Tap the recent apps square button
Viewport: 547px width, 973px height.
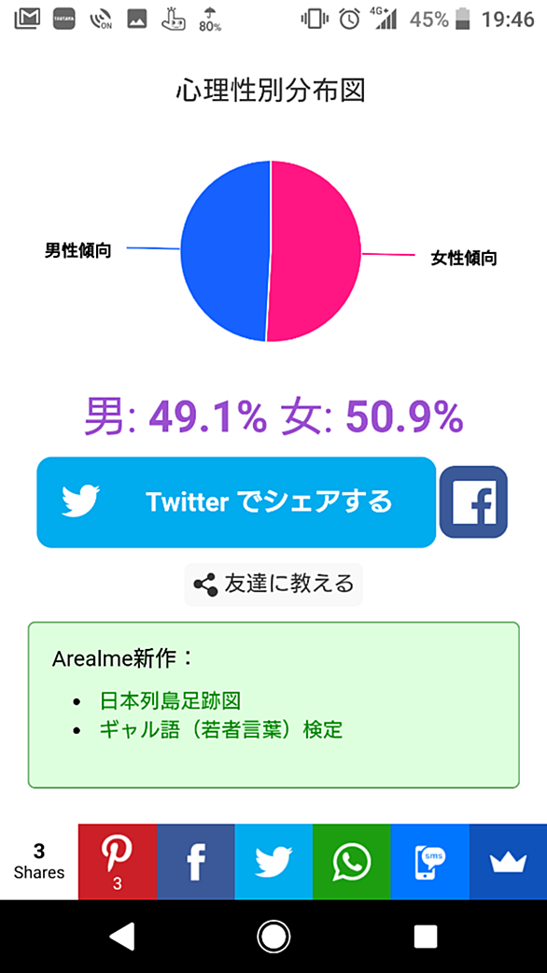click(x=426, y=937)
